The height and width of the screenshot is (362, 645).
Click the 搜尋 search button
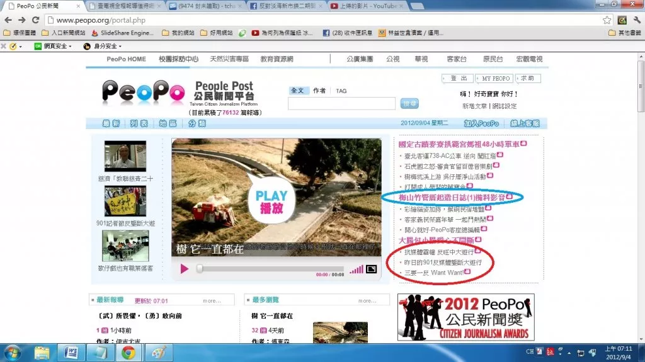pyautogui.click(x=409, y=104)
